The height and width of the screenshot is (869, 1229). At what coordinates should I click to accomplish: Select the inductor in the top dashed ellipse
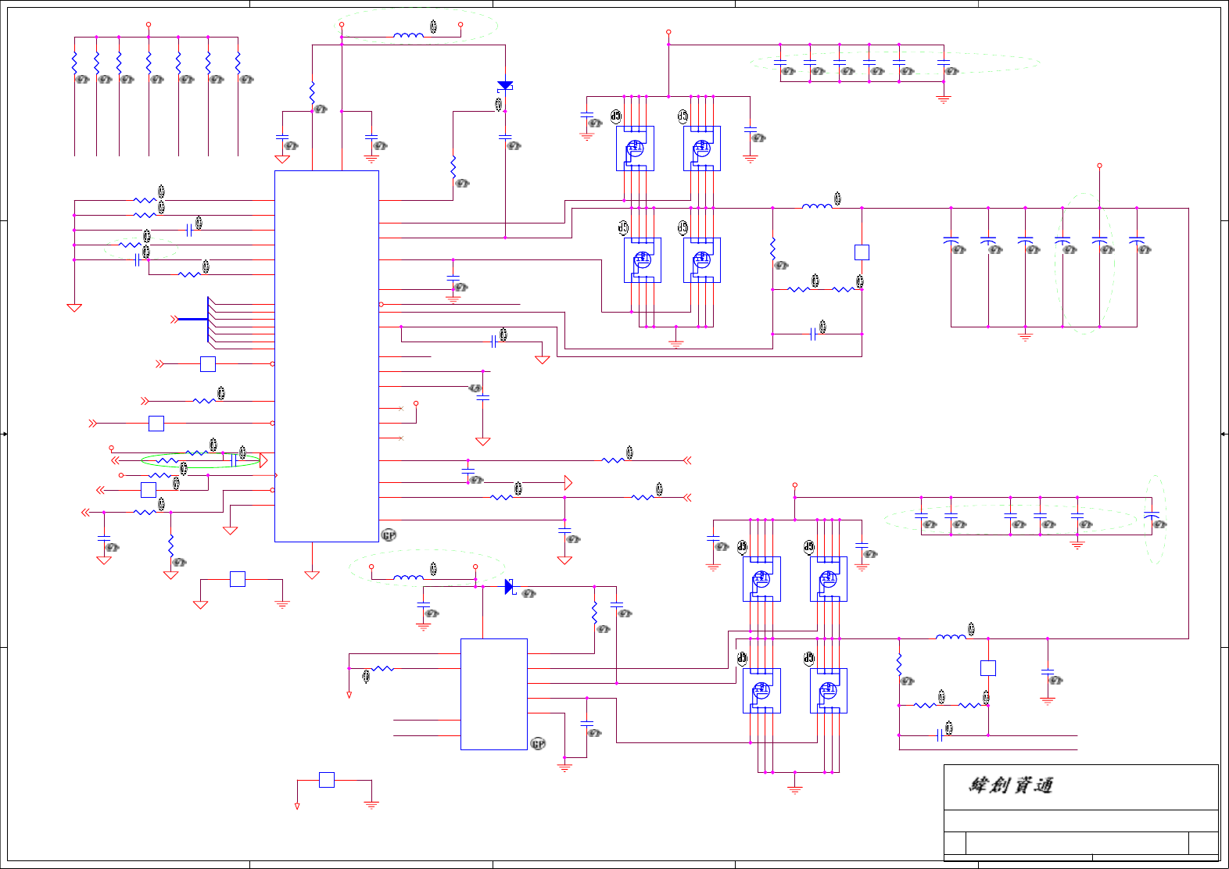point(408,35)
